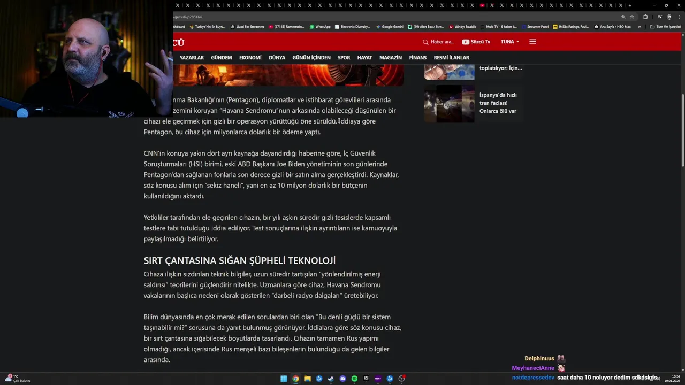
Task: Open Steam from the taskbar
Action: coord(331,379)
